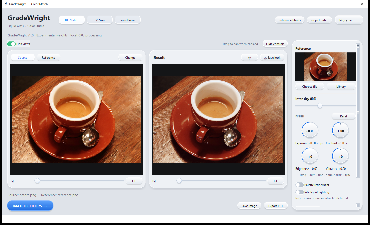Reset the Finish adjustments
This screenshot has height=225, width=370.
[x=344, y=116]
